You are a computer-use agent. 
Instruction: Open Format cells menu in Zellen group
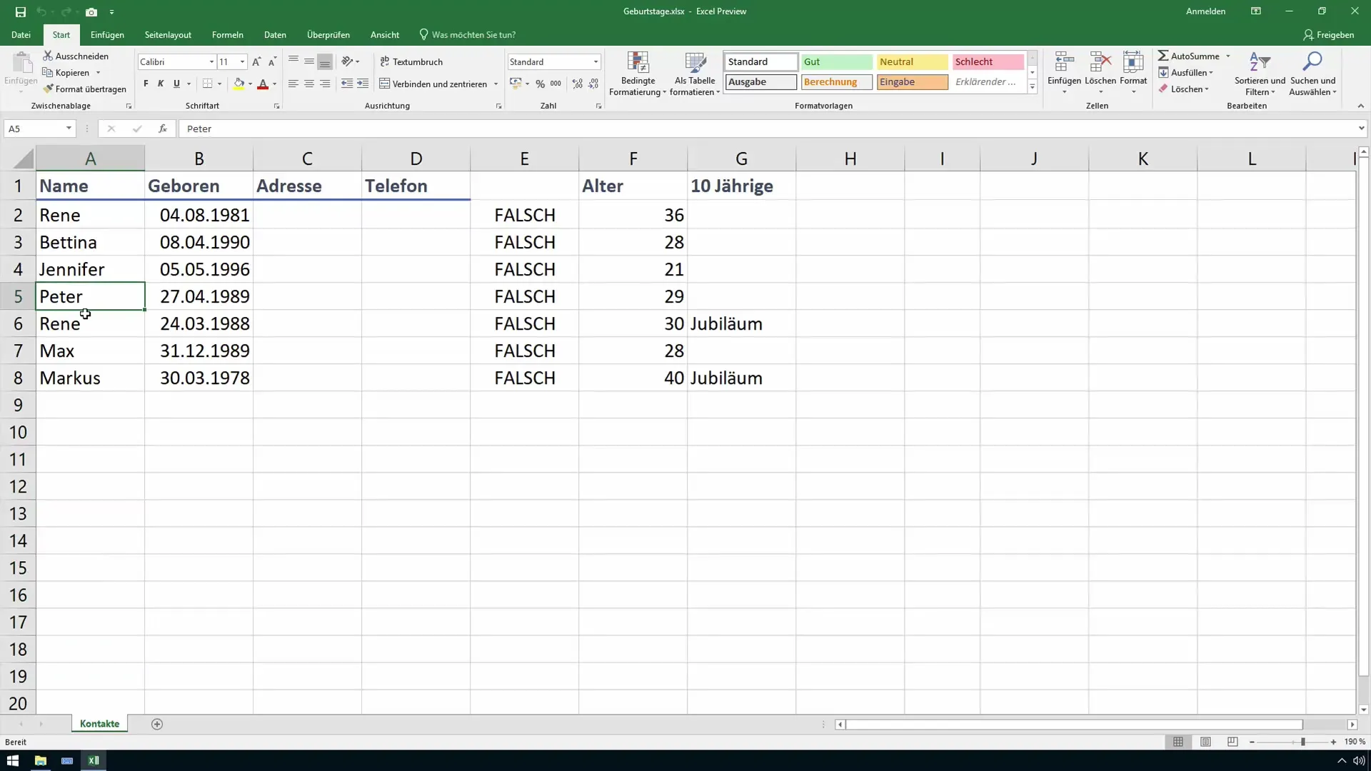pos(1133,72)
